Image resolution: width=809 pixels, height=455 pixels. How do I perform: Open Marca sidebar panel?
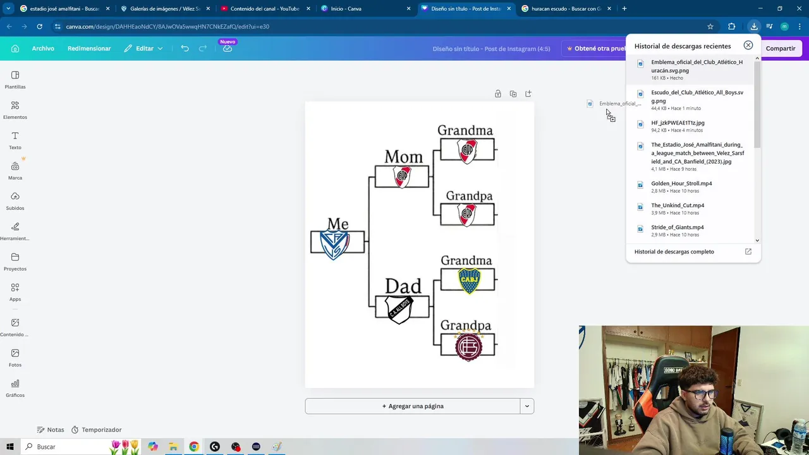(15, 171)
